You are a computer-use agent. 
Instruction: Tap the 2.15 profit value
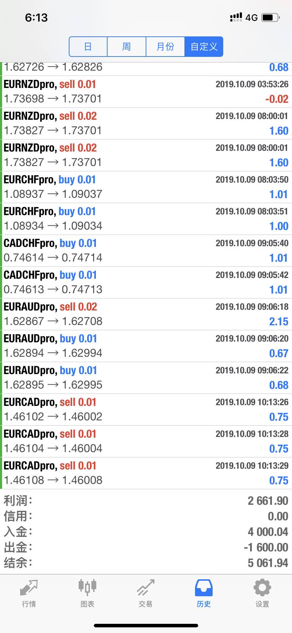pyautogui.click(x=279, y=321)
